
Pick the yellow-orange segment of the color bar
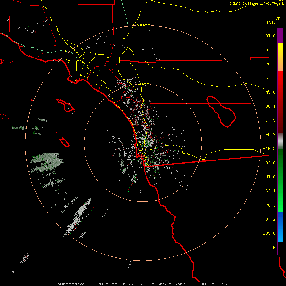(281, 57)
